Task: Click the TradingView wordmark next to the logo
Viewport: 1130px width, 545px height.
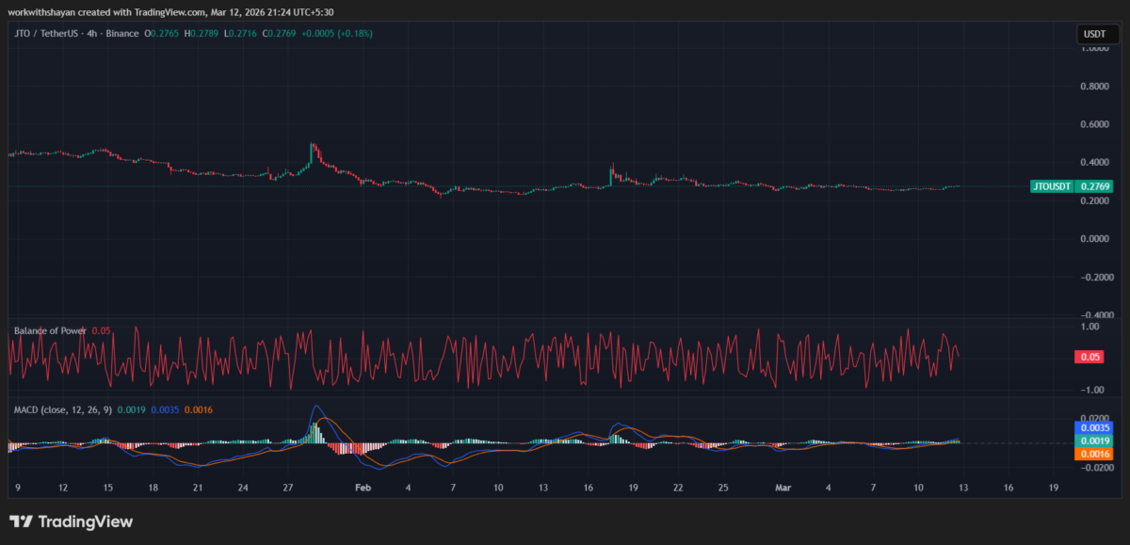Action: [85, 521]
